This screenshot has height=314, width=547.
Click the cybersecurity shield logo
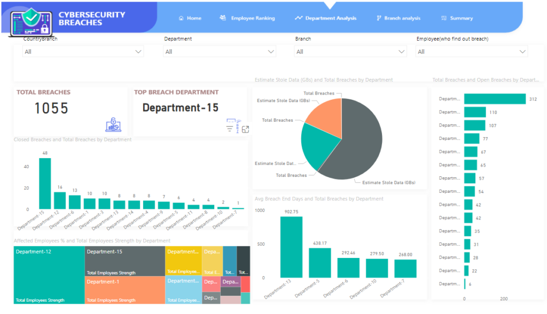[31, 22]
